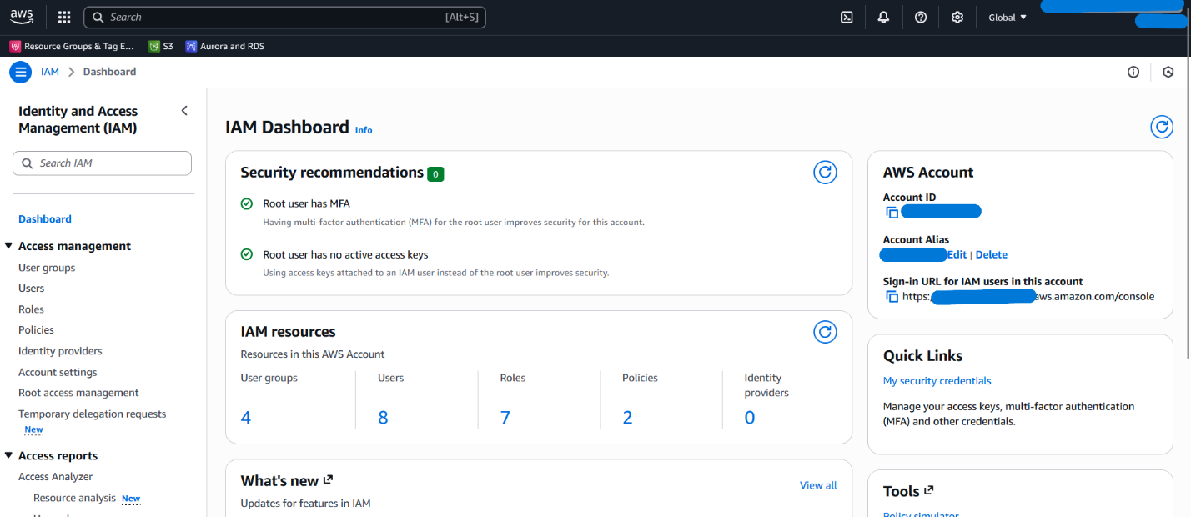Open the notifications bell

coord(883,18)
